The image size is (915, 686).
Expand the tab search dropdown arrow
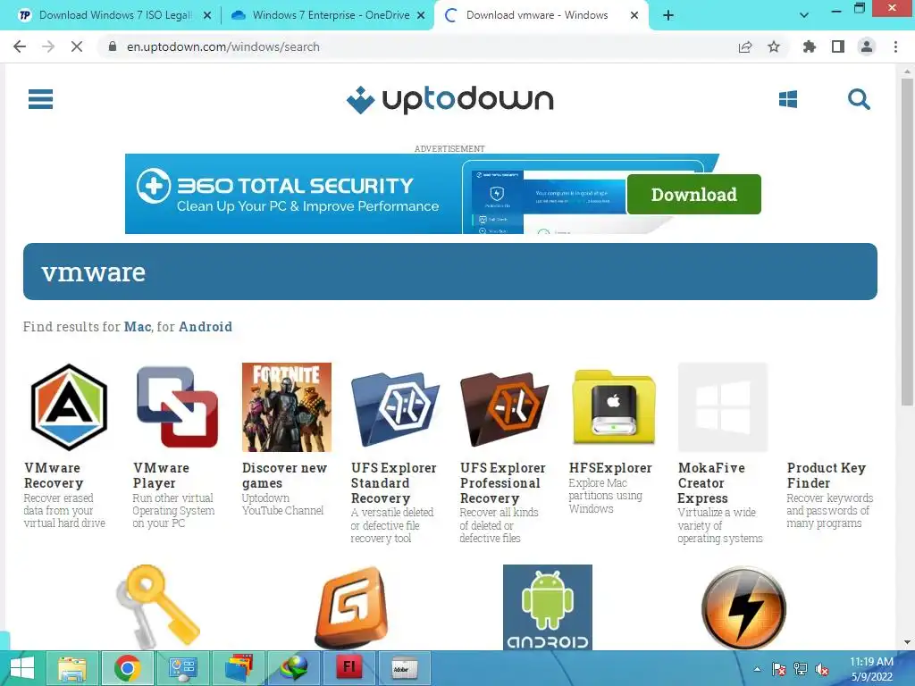click(x=803, y=15)
